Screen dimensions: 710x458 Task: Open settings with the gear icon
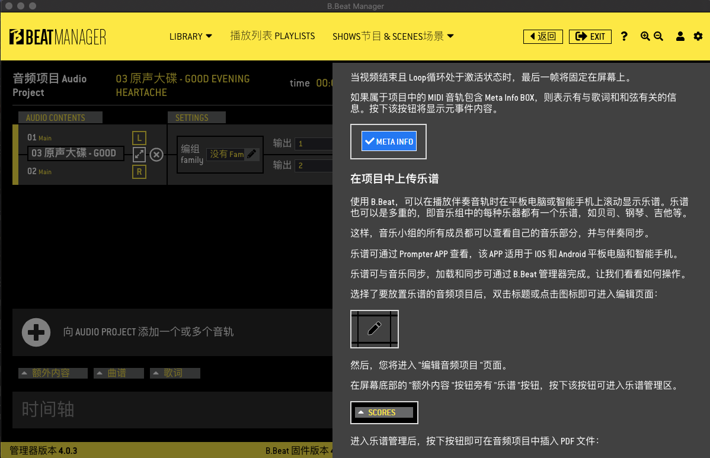(698, 36)
